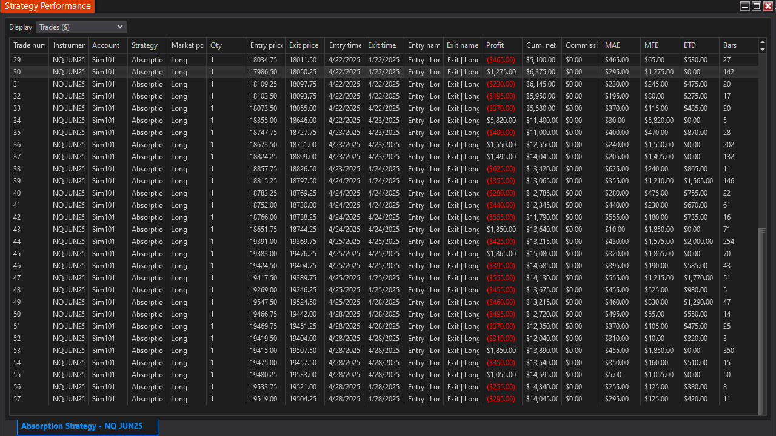This screenshot has height=436, width=776.
Task: Click the Entry time column header
Action: (344, 45)
